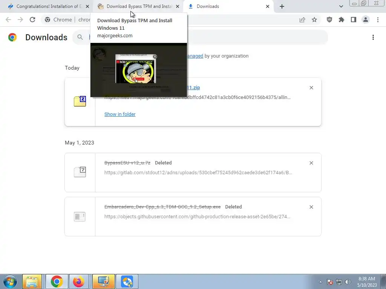This screenshot has width=386, height=289.
Task: Open the Extensions puzzle icon
Action: point(342,20)
